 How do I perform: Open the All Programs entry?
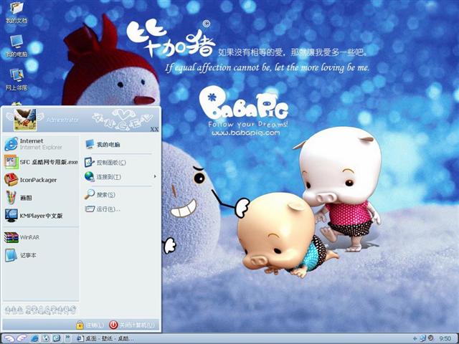click(x=40, y=310)
